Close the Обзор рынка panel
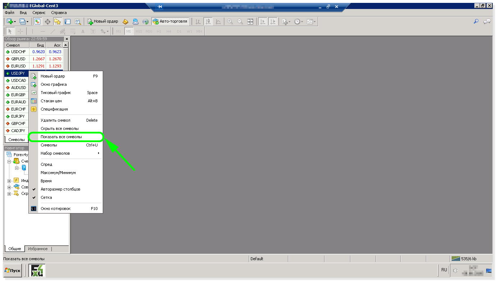The image size is (496, 281). point(66,39)
